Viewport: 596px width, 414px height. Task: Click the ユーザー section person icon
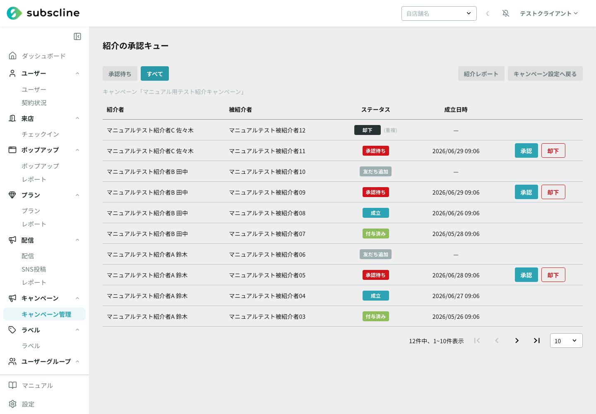point(12,73)
